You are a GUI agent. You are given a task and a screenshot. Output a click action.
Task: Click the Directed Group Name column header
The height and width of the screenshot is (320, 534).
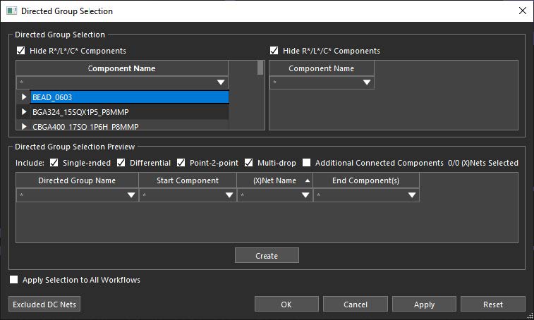click(77, 180)
